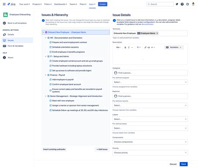The width and height of the screenshot is (198, 168).
Task: Open the Dashboards menu
Action: (61, 4)
